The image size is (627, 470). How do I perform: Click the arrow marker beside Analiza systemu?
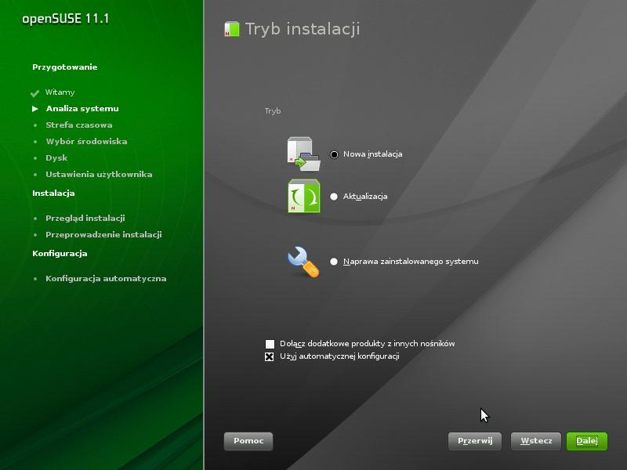(x=35, y=109)
